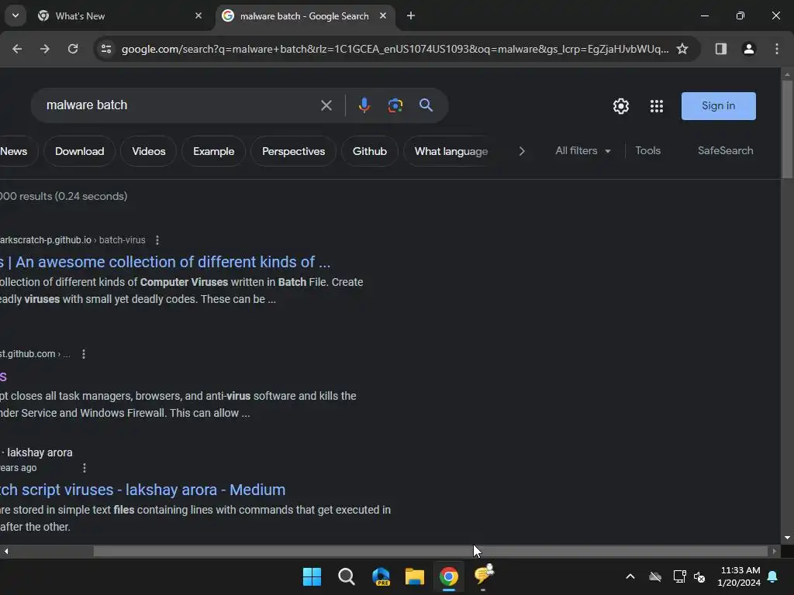Close the What's New tab

tap(198, 15)
